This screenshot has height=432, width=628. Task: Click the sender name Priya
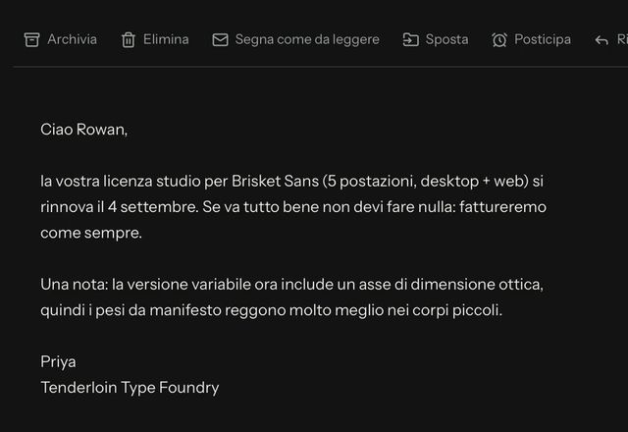(58, 362)
